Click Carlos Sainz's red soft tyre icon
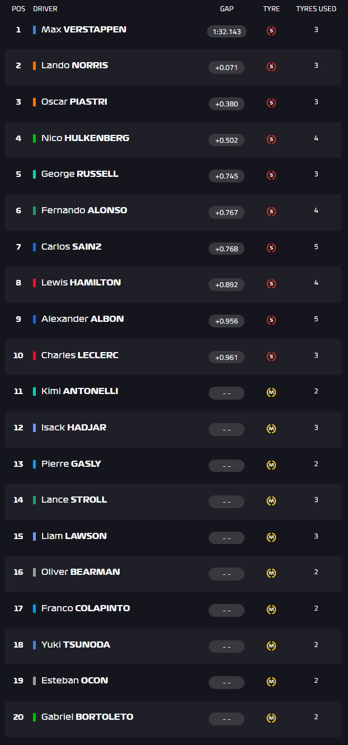348x745 pixels. pos(271,248)
